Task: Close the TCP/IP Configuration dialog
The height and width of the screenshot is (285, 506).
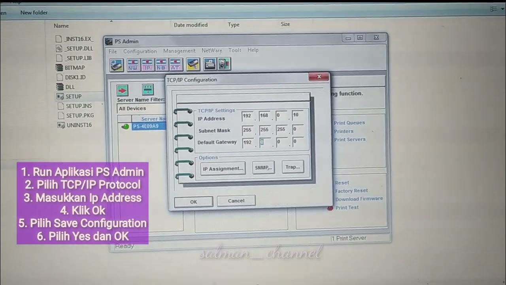Action: [x=319, y=77]
